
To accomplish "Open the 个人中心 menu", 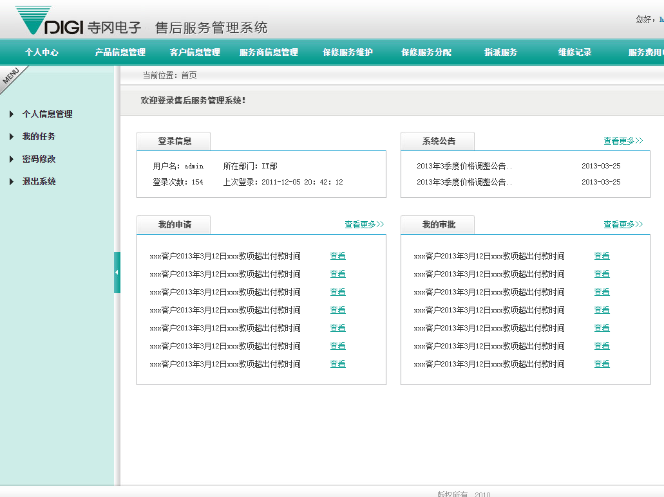I will tap(41, 53).
